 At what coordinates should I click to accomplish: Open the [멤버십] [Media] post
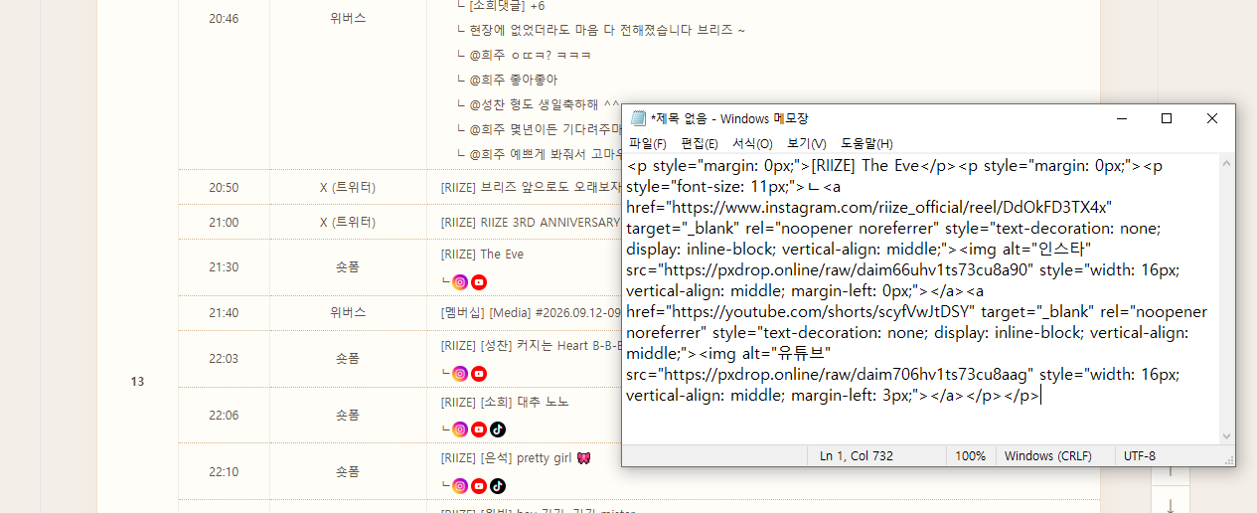point(531,312)
